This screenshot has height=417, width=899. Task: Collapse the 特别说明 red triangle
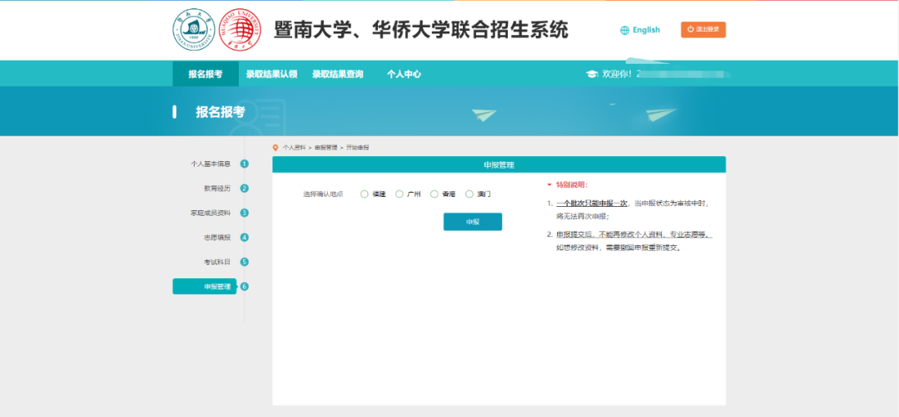549,184
